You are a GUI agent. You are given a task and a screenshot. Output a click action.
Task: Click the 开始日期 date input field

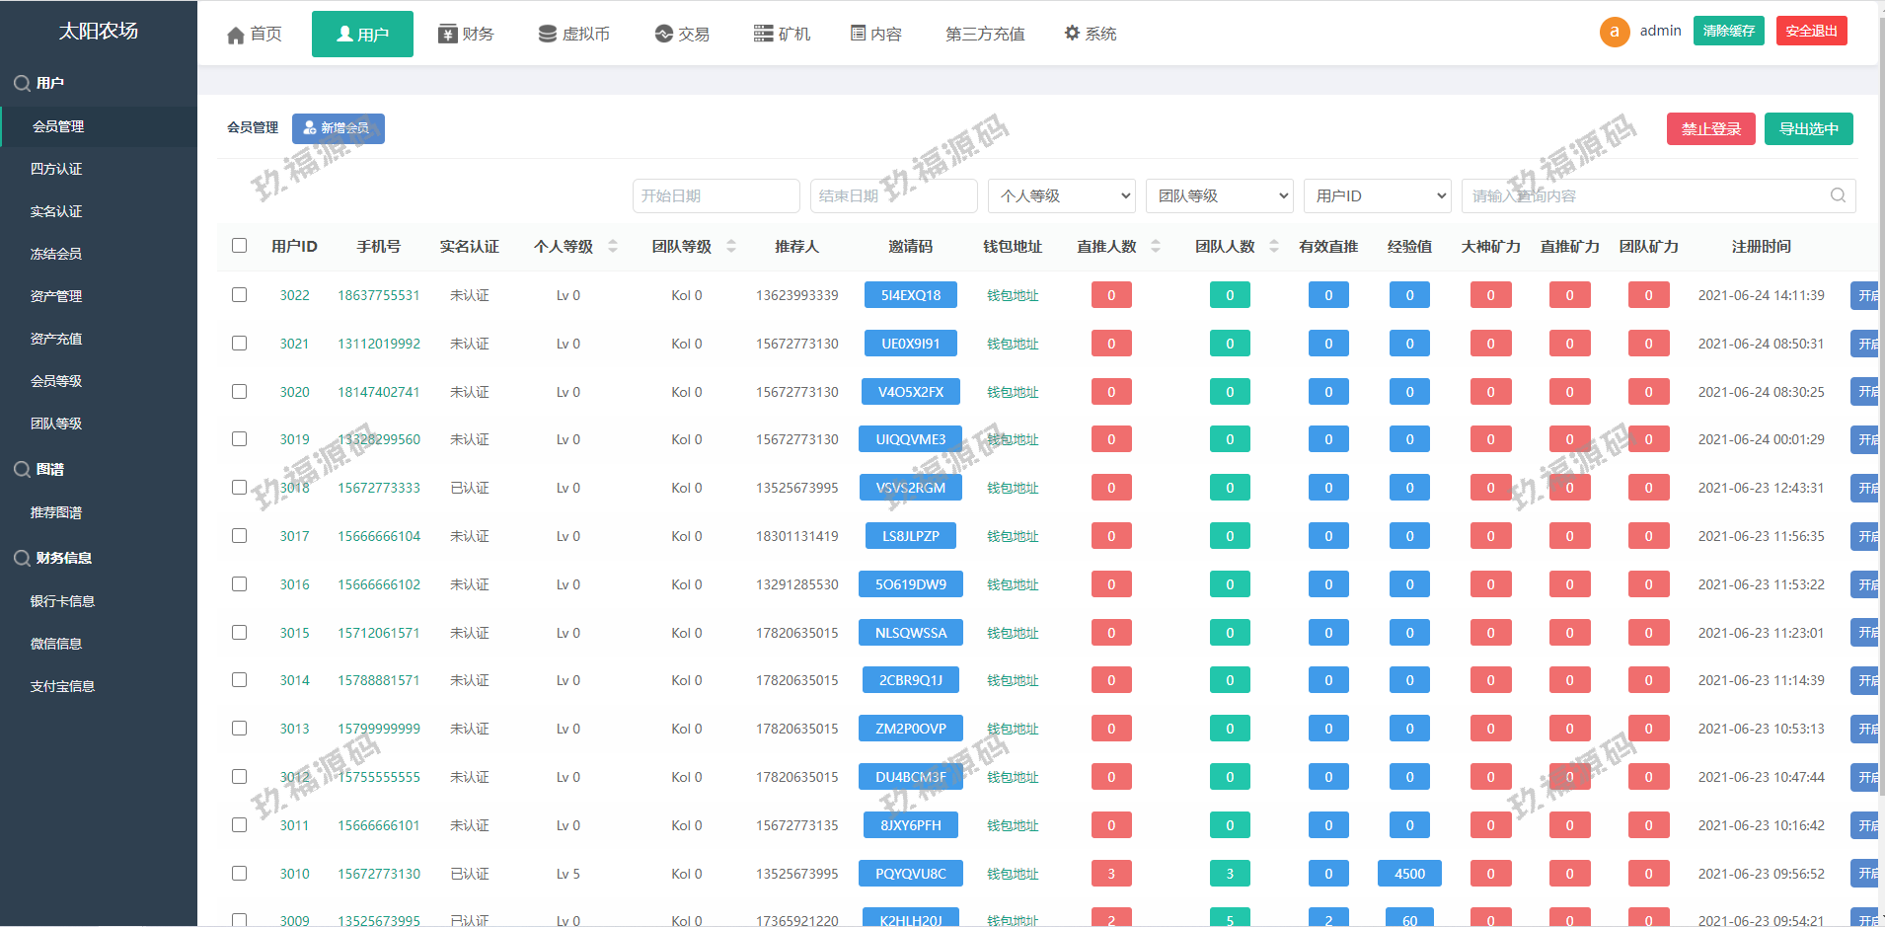[x=716, y=195]
